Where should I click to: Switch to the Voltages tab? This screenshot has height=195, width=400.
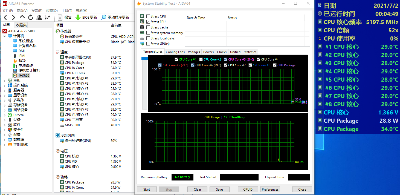[x=194, y=52]
